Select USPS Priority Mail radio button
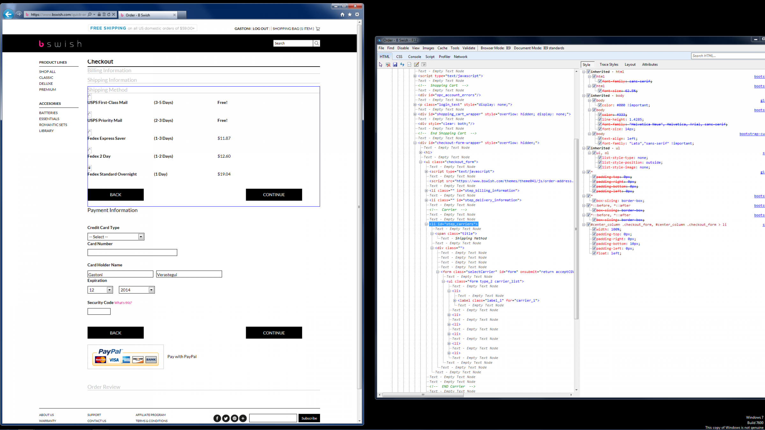The image size is (765, 430). [x=90, y=114]
